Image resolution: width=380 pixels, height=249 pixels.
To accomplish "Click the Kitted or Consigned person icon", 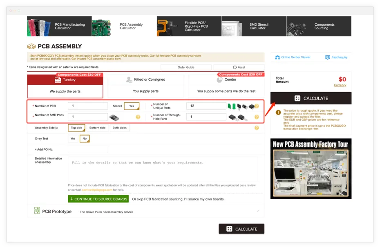I will click(129, 79).
